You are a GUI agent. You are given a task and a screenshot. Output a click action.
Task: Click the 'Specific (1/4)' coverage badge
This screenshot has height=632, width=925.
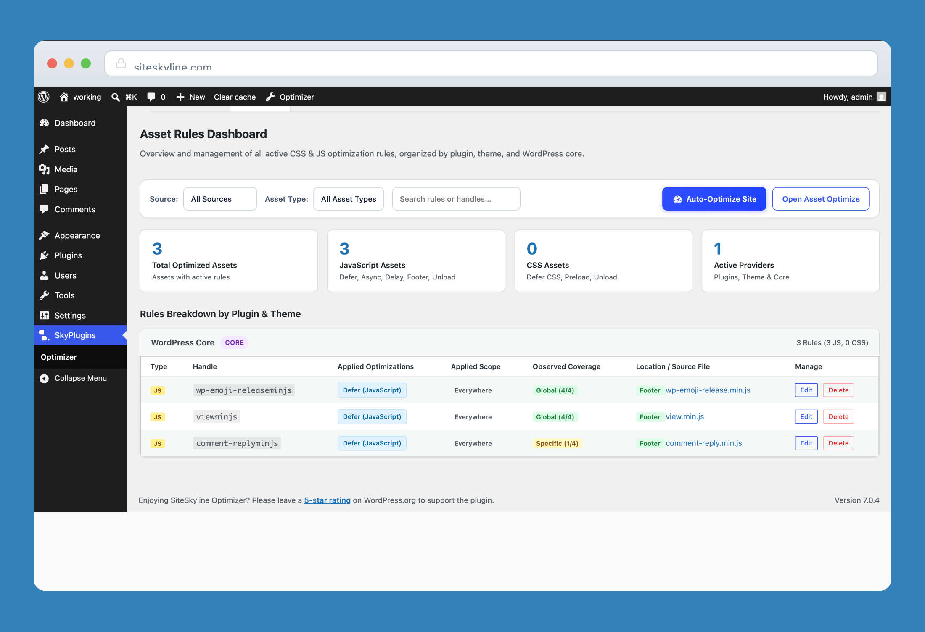(x=557, y=444)
